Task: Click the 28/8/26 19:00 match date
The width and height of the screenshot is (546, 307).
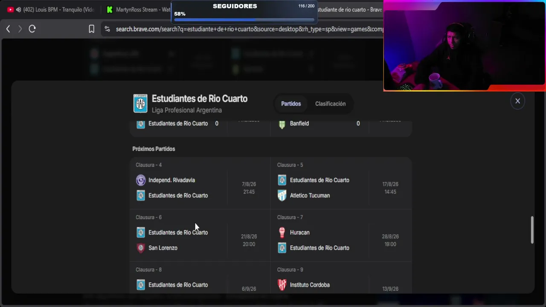Action: click(x=390, y=240)
